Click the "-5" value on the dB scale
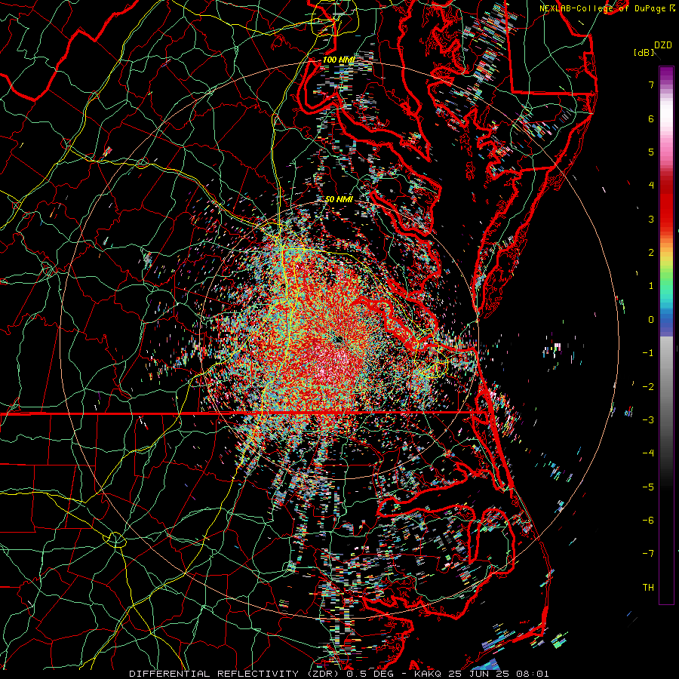The image size is (679, 679). tap(648, 487)
